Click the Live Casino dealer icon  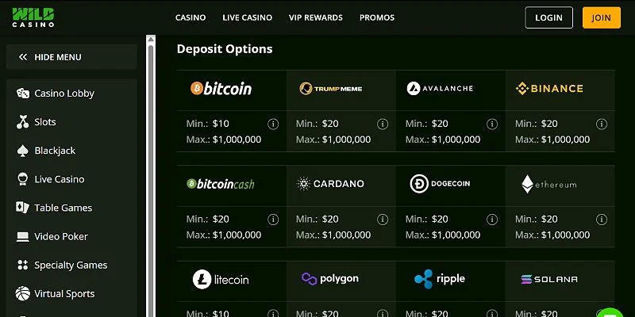tap(22, 179)
